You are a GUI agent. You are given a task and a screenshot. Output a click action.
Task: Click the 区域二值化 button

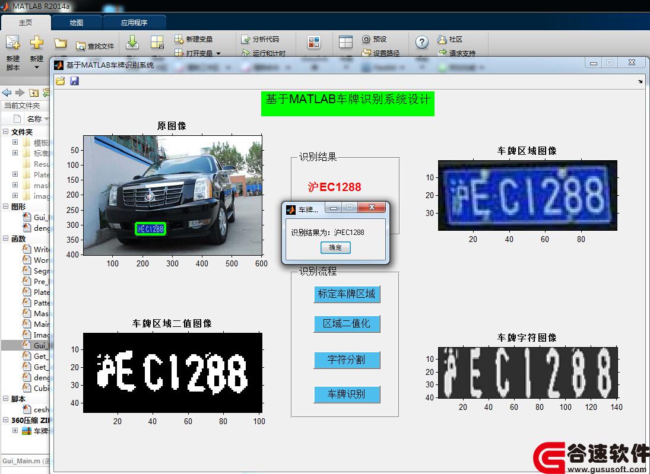[x=347, y=323]
